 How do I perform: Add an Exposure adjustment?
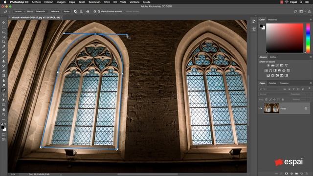[282, 66]
